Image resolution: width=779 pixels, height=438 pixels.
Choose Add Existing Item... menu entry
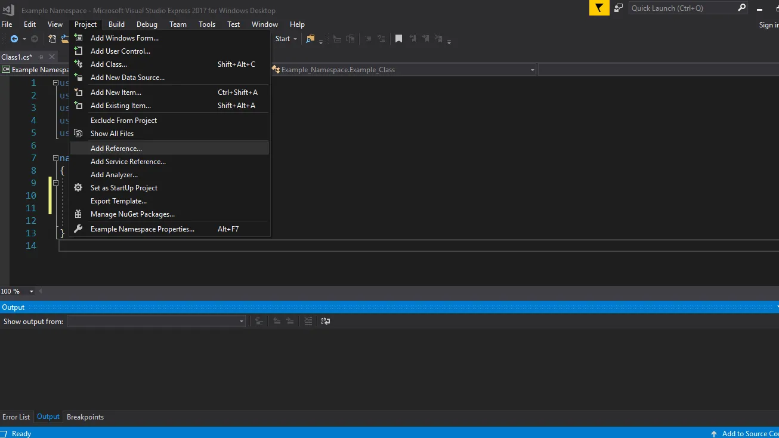[x=170, y=105]
